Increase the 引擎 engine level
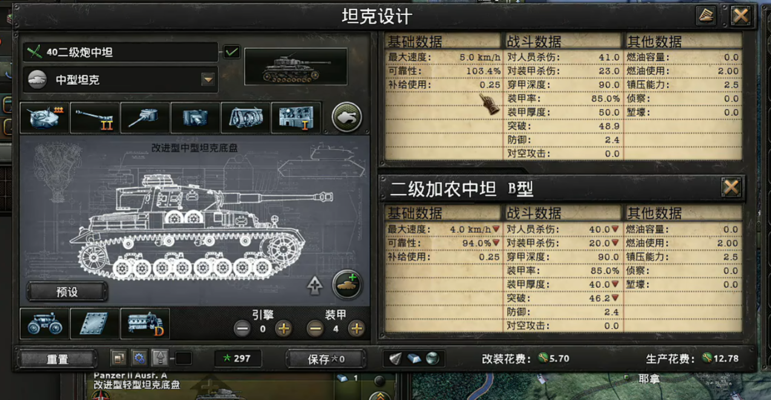This screenshot has width=771, height=400. [x=283, y=329]
